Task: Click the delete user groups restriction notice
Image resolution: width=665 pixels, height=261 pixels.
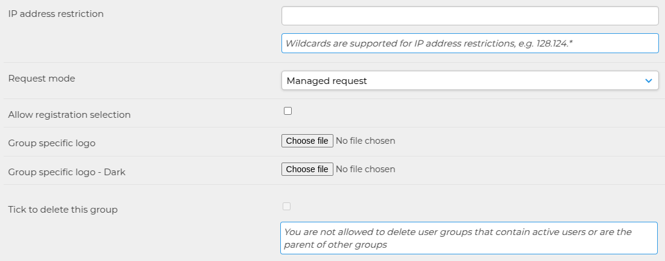Action: (x=469, y=238)
